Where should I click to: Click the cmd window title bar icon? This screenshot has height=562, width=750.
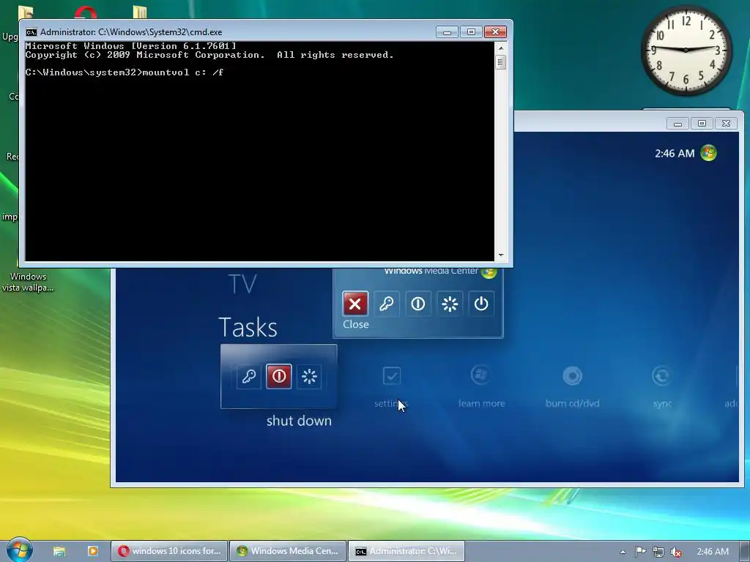[x=31, y=32]
